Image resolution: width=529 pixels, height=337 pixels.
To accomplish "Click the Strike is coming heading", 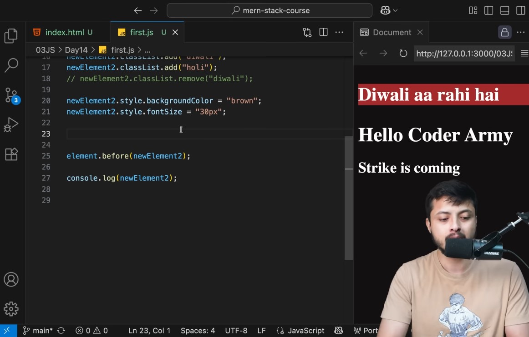I will click(409, 168).
